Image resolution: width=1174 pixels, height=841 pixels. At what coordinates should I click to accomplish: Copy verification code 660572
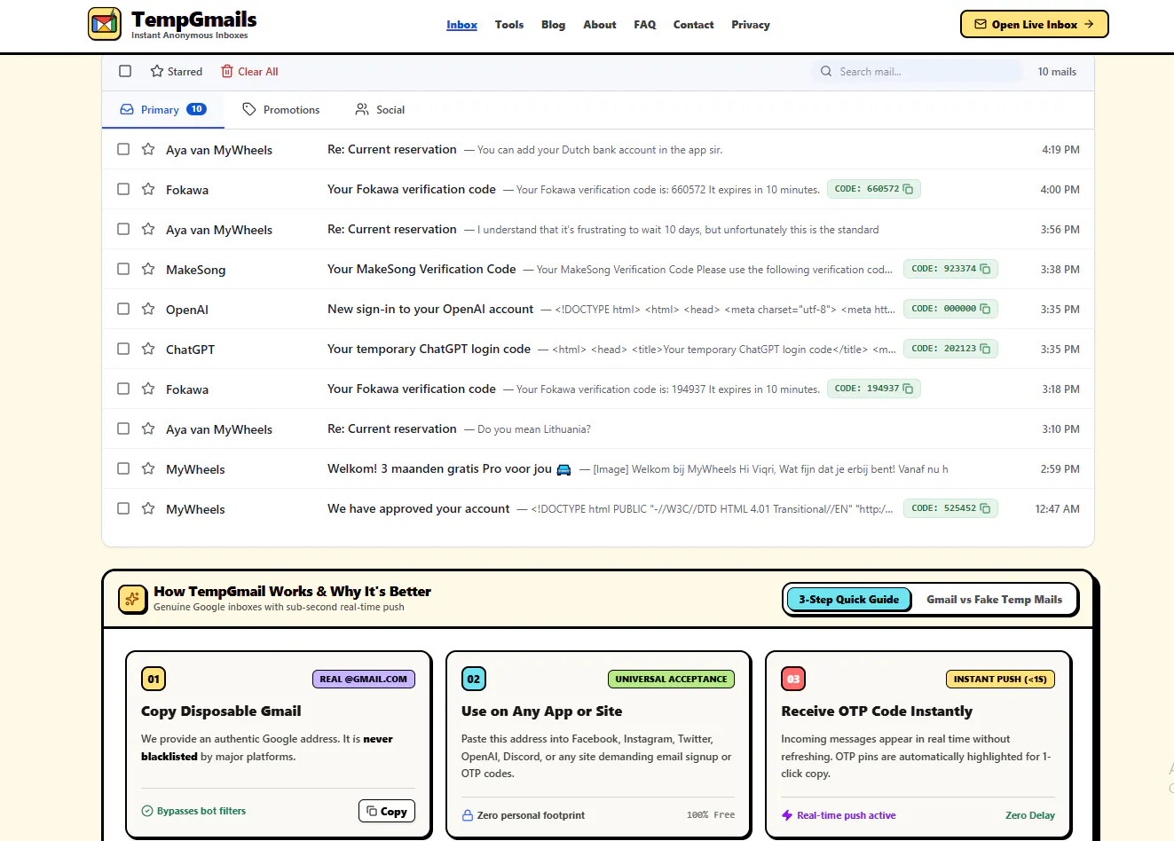pos(908,189)
